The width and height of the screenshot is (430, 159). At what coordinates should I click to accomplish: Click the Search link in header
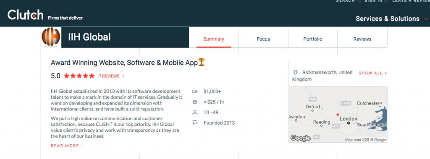(x=346, y=1)
